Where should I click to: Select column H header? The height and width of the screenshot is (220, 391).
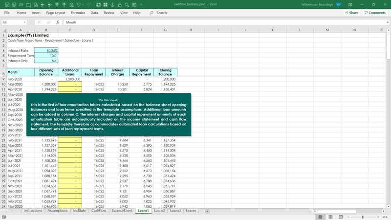tap(191, 30)
